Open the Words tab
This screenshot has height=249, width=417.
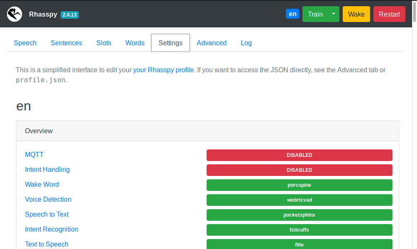click(135, 43)
